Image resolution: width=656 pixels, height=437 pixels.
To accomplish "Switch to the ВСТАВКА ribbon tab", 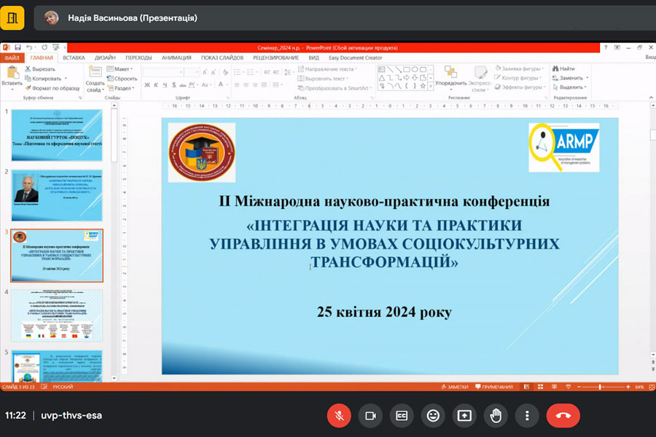I will (74, 58).
